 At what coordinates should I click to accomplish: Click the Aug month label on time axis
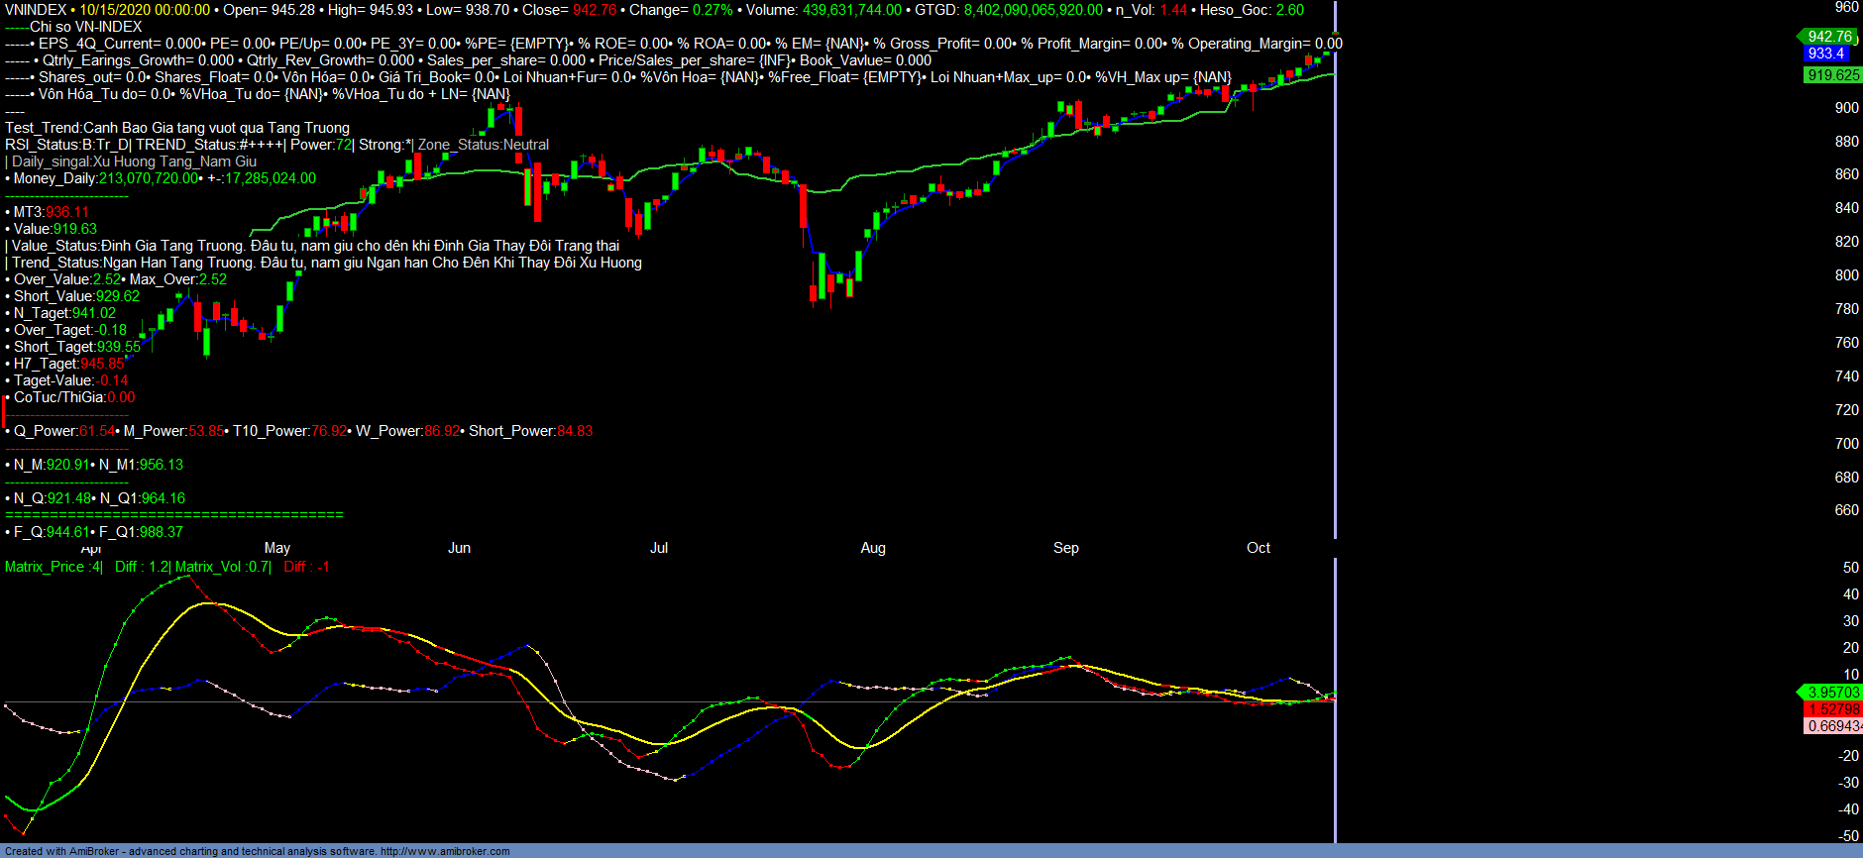point(873,548)
